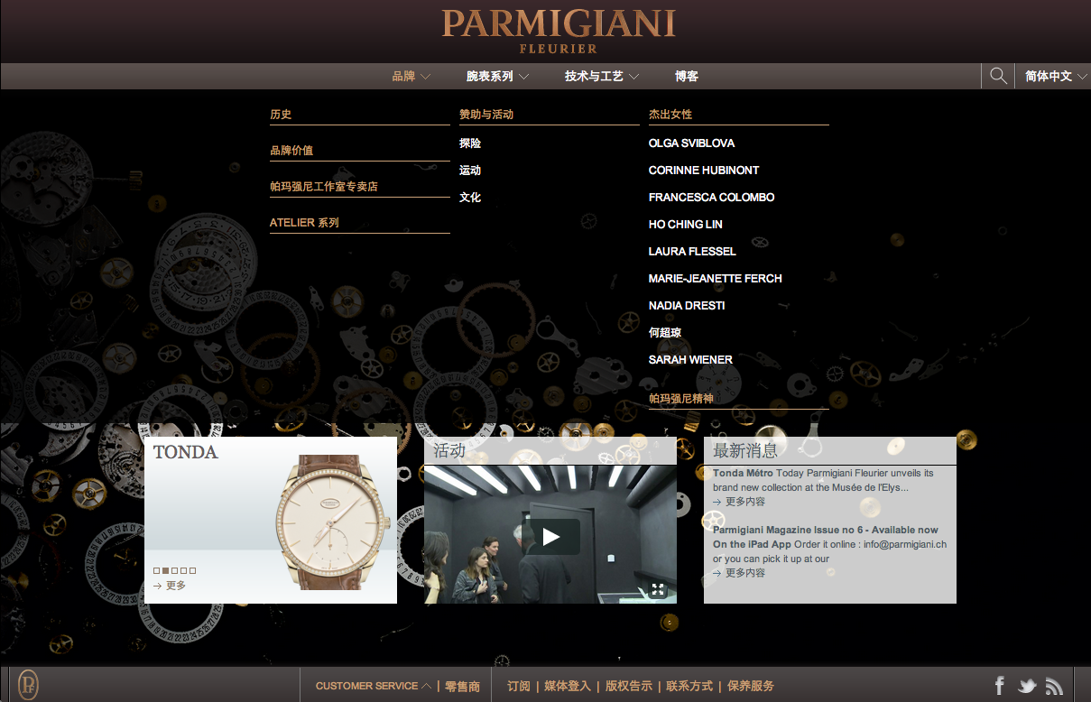Open the 版权告示 footer link
Screen dimensions: 1091x702
tap(629, 687)
